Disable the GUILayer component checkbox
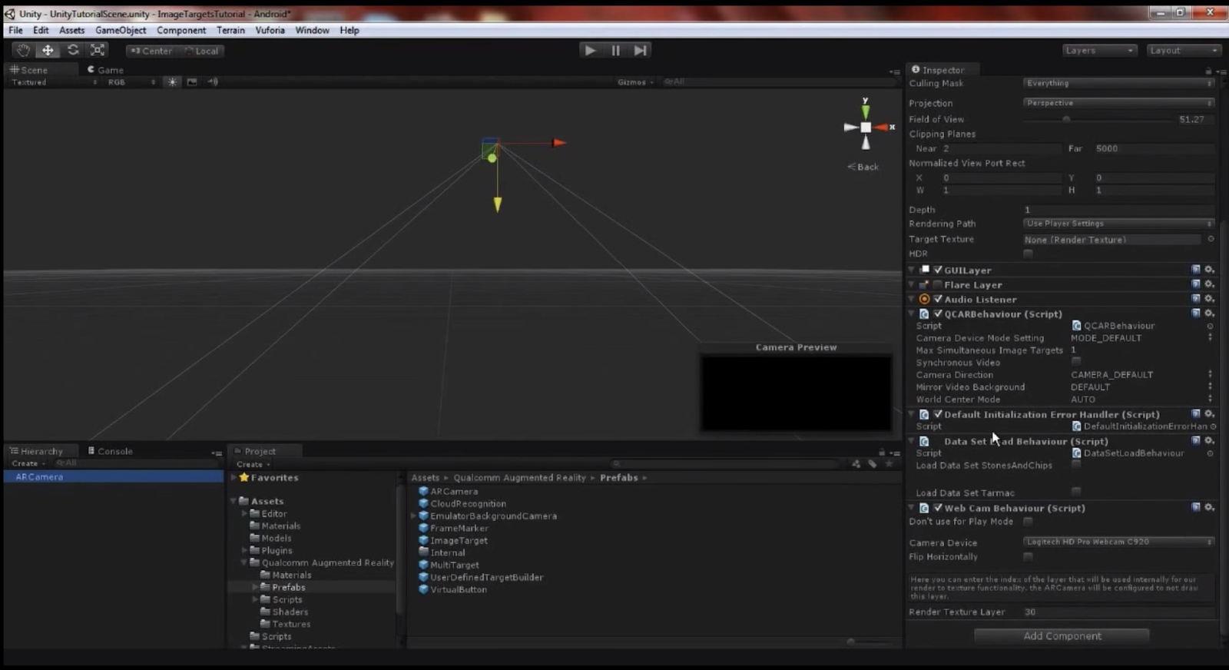 coord(938,270)
